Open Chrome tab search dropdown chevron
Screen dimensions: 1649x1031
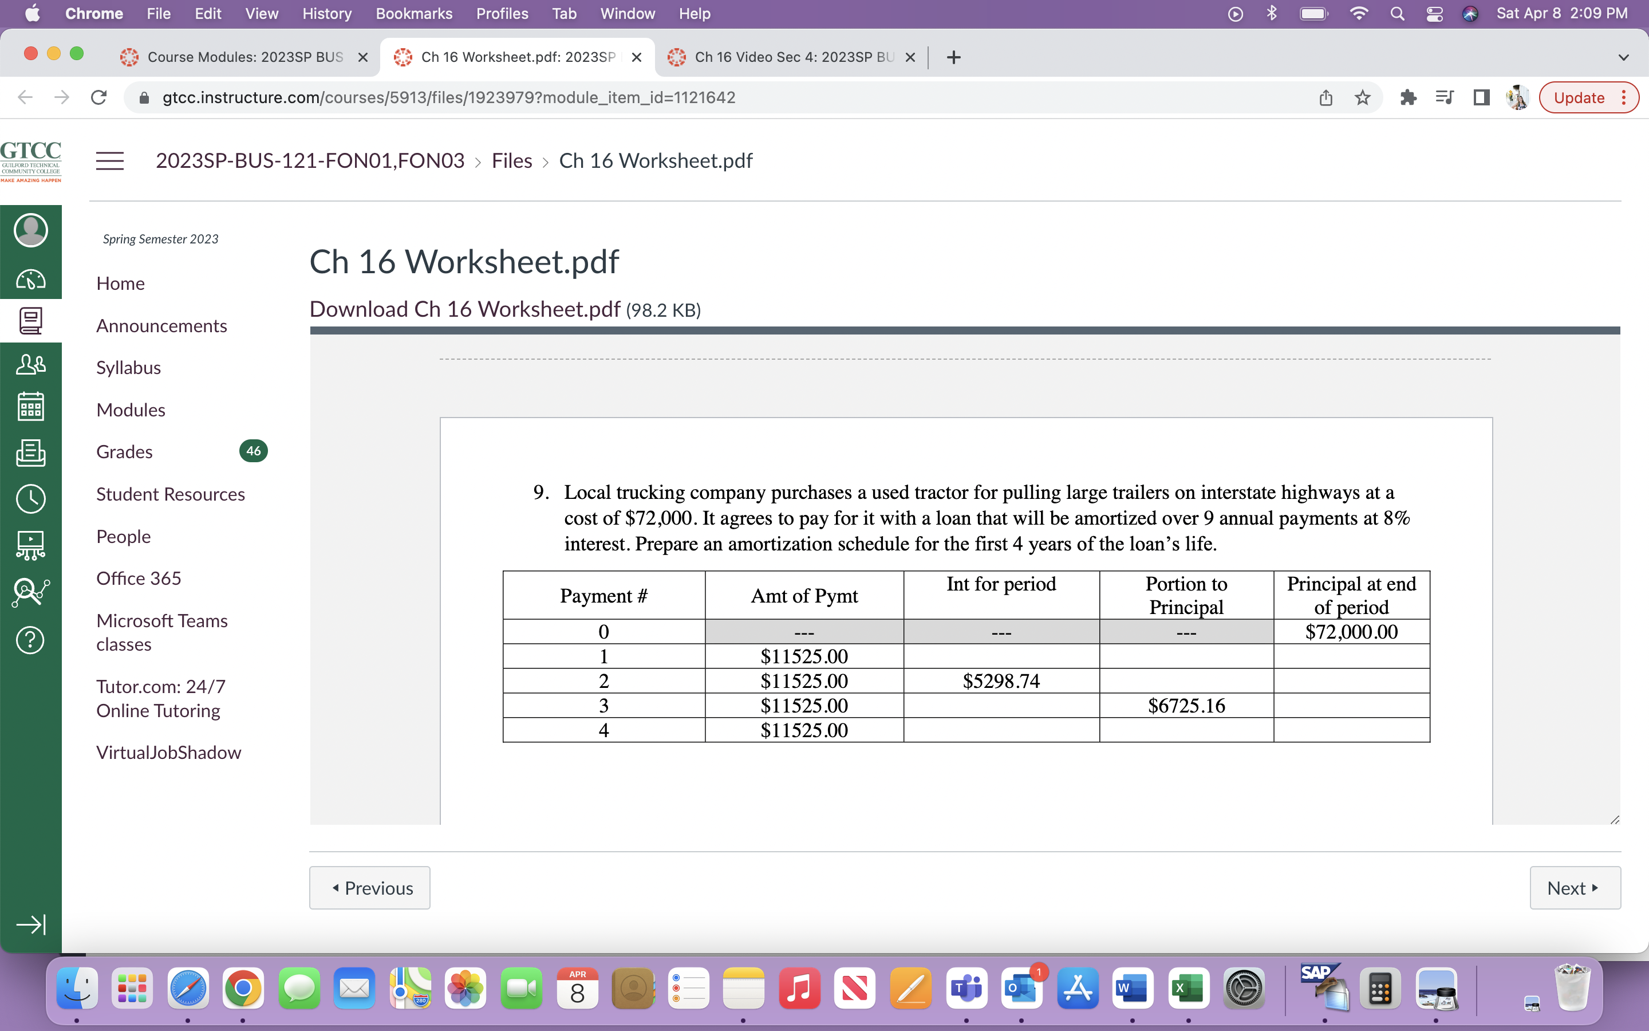pyautogui.click(x=1623, y=57)
